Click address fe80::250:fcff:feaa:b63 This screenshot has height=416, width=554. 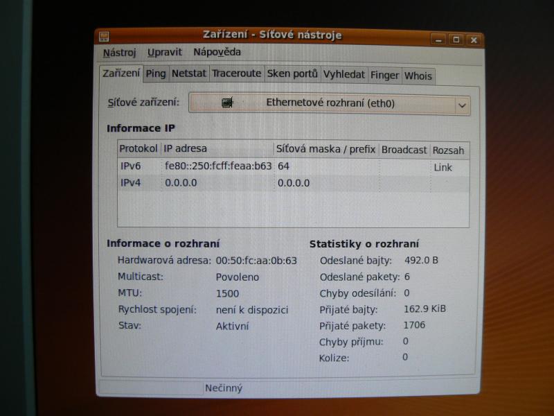(x=218, y=166)
